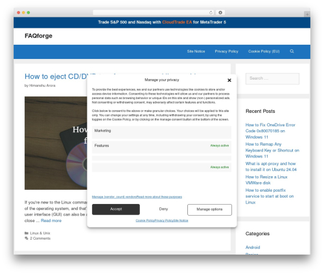Deny cookie consent

[x=163, y=209]
